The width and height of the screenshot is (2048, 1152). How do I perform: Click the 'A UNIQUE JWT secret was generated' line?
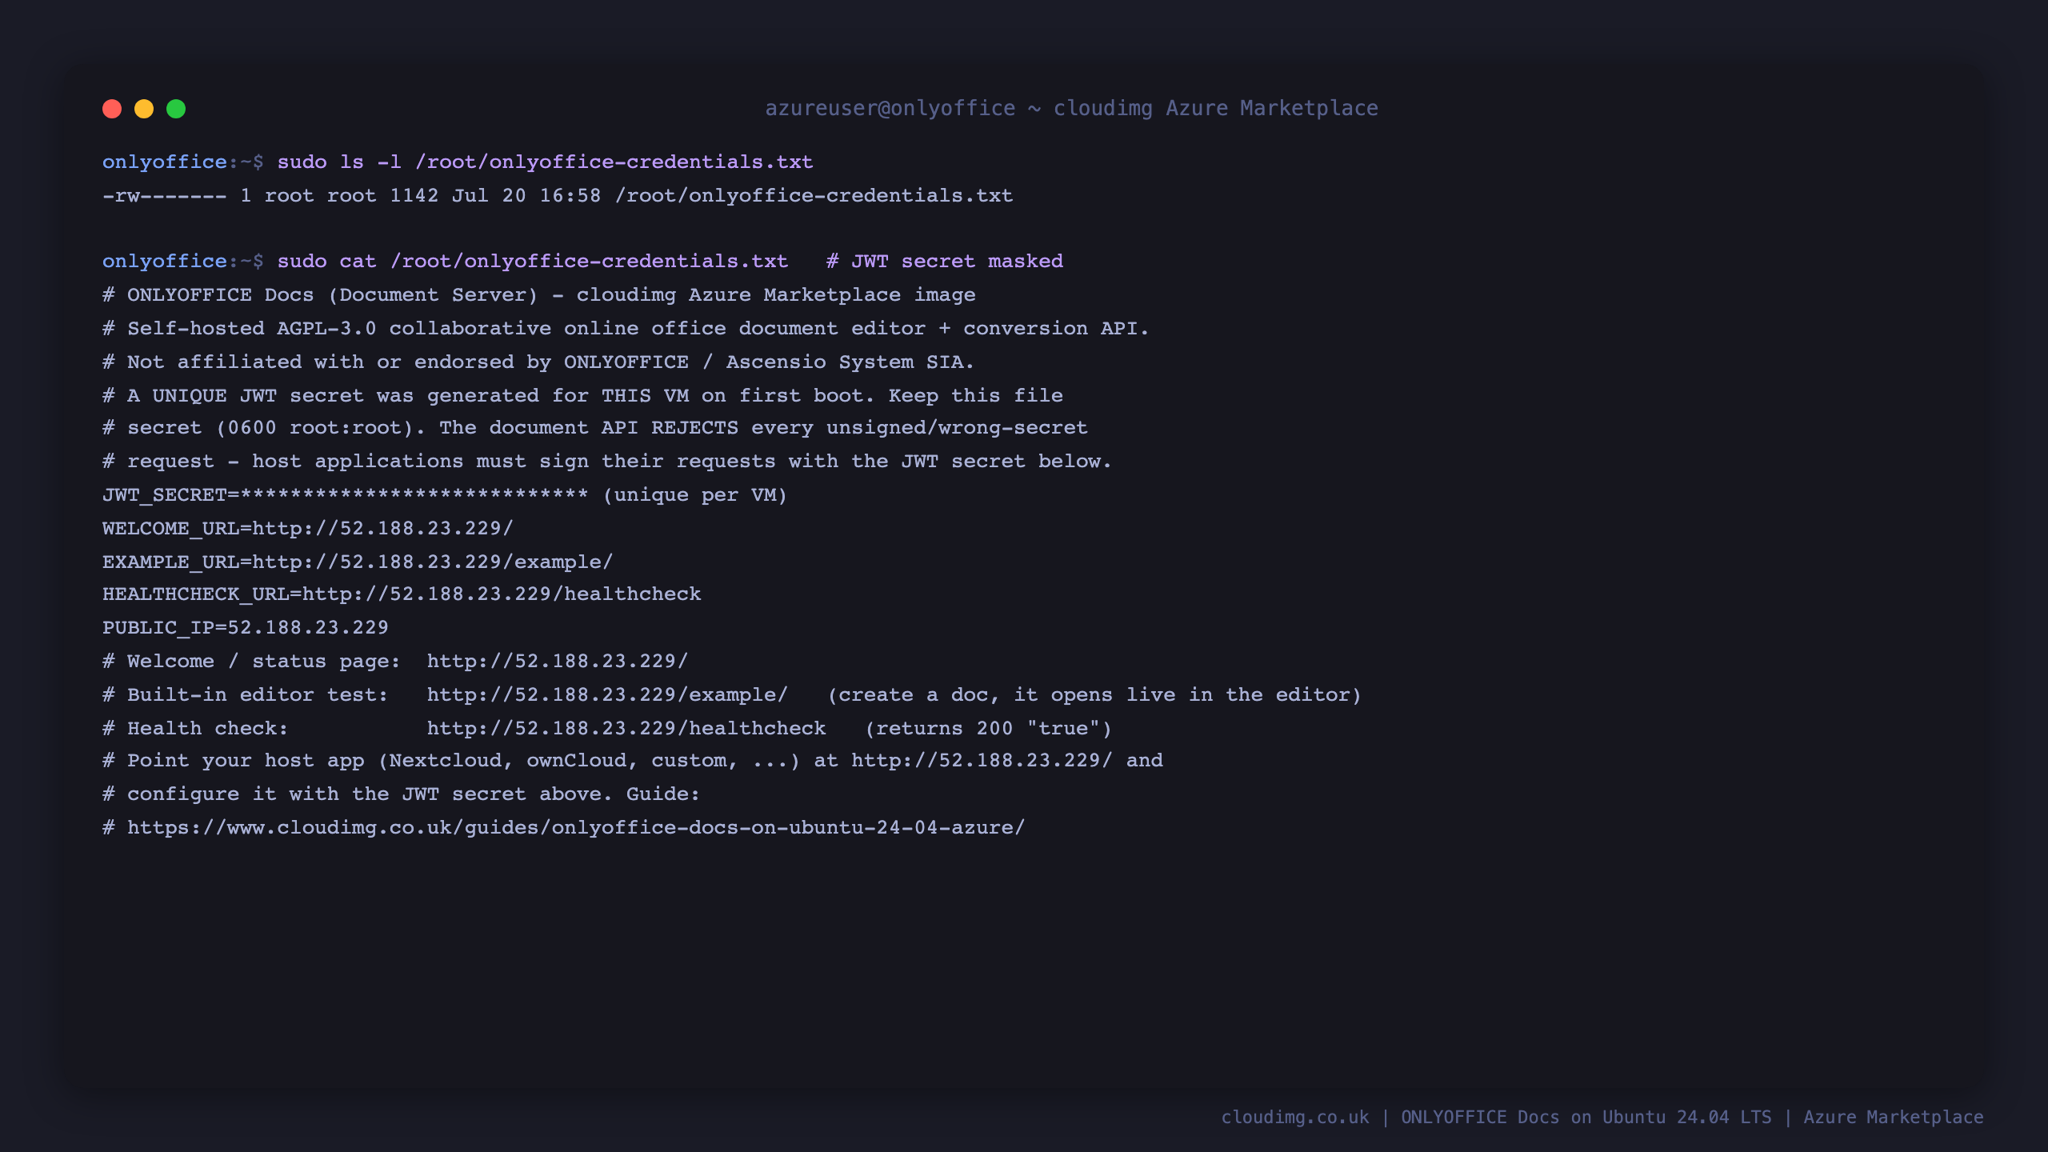tap(582, 396)
